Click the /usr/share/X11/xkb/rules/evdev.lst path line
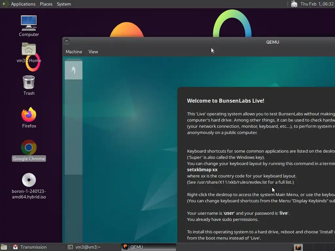 click(x=240, y=182)
